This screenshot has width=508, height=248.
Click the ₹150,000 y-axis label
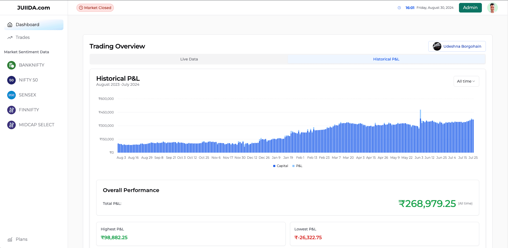[107, 139]
